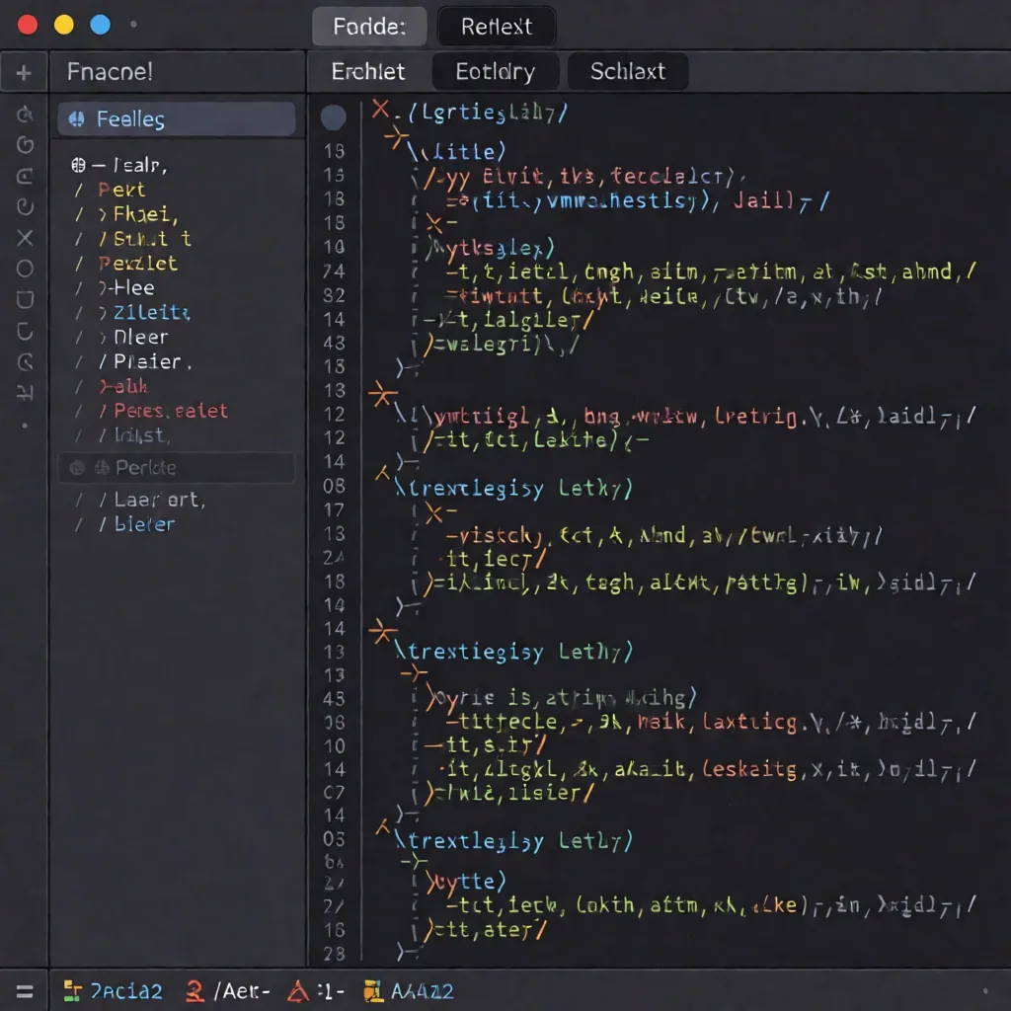
Task: Select the Pert file in the tree
Action: (121, 191)
